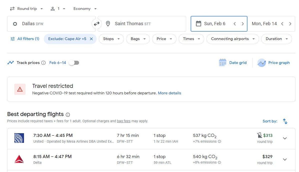Viewport: 299px width, 172px height.
Task: Click the swap origin and destination icon
Action: (97, 24)
